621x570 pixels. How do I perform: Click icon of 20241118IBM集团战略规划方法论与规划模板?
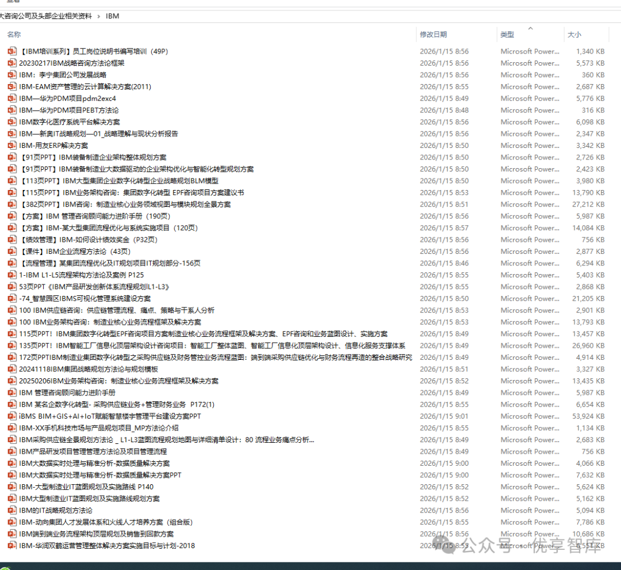(x=12, y=369)
